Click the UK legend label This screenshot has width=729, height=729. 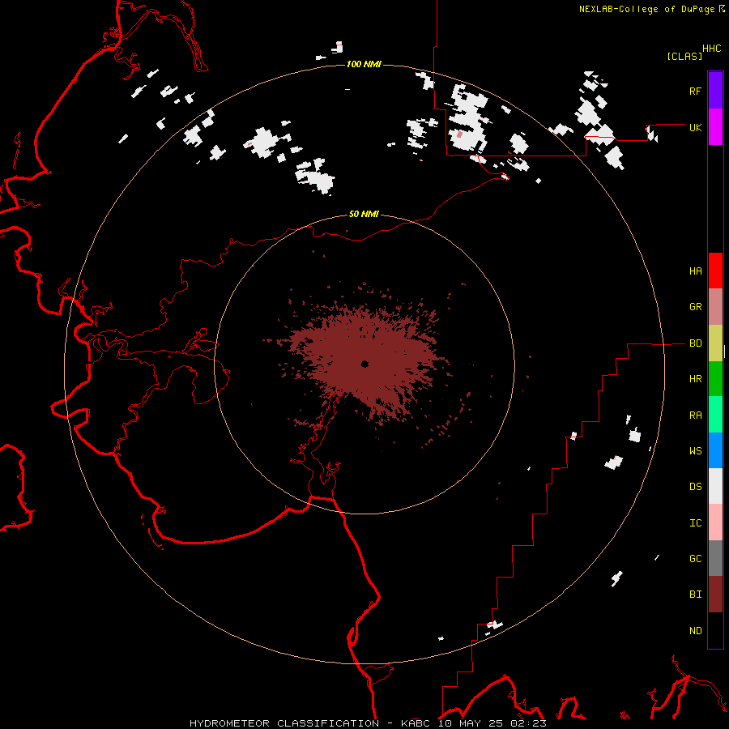[695, 127]
